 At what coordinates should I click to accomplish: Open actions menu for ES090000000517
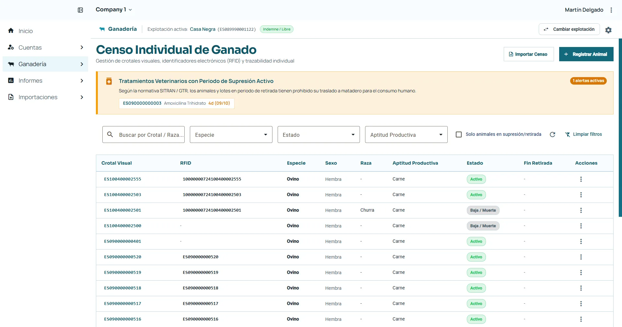581,304
